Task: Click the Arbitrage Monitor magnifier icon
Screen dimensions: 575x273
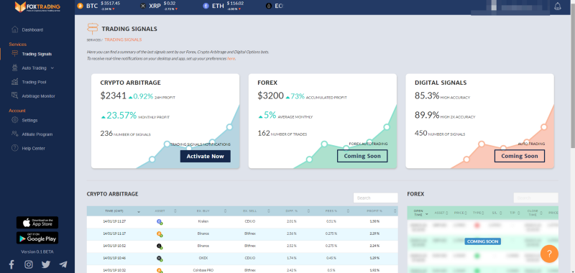Action: click(x=14, y=96)
